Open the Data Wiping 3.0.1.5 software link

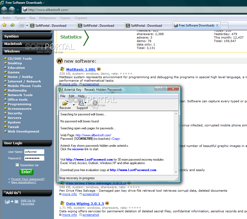coord(85,204)
